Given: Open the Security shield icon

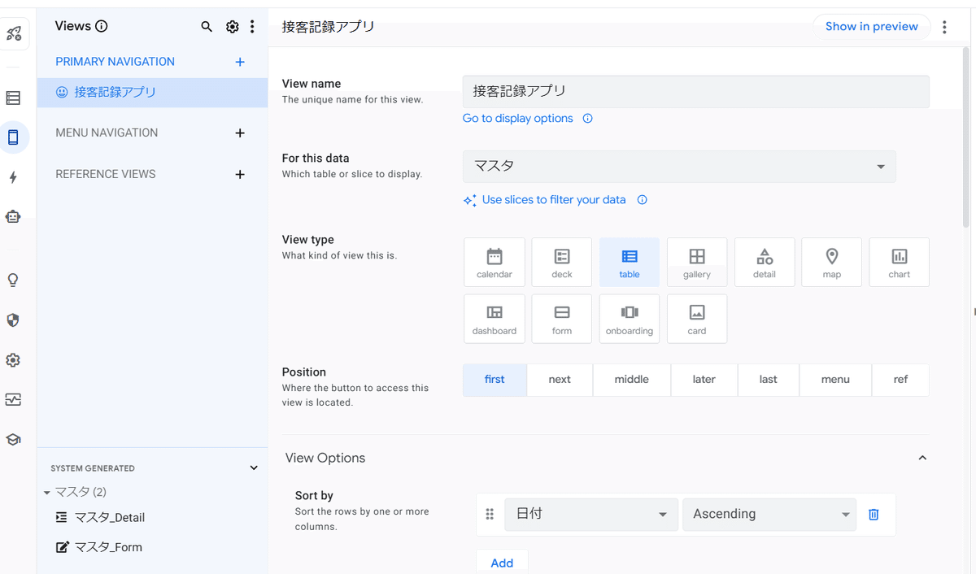Looking at the screenshot, I should [x=13, y=320].
